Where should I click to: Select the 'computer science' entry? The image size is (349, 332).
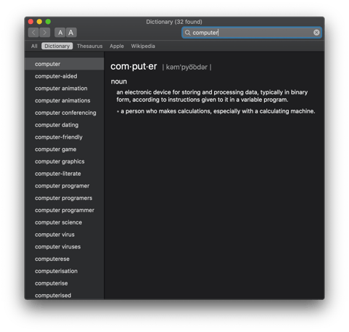[65, 222]
